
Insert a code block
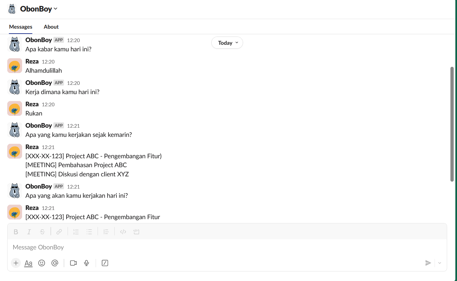coord(136,232)
